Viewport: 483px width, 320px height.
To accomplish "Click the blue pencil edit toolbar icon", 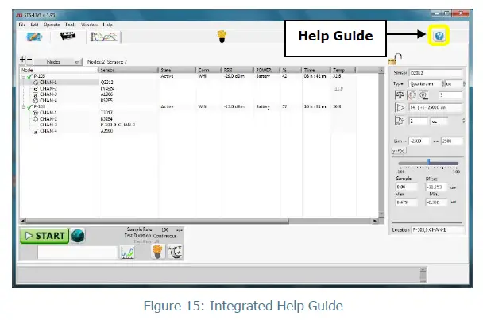I will click(34, 37).
